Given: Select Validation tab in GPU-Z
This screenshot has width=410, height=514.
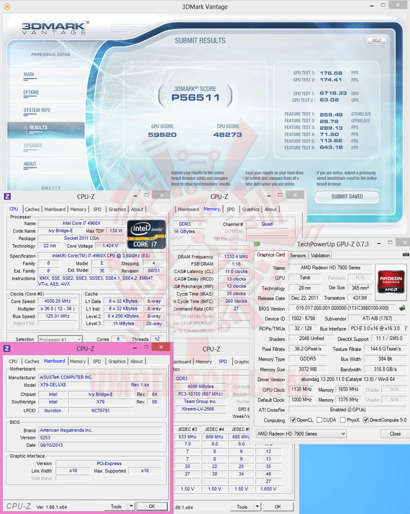Looking at the screenshot, I should coord(320,255).
